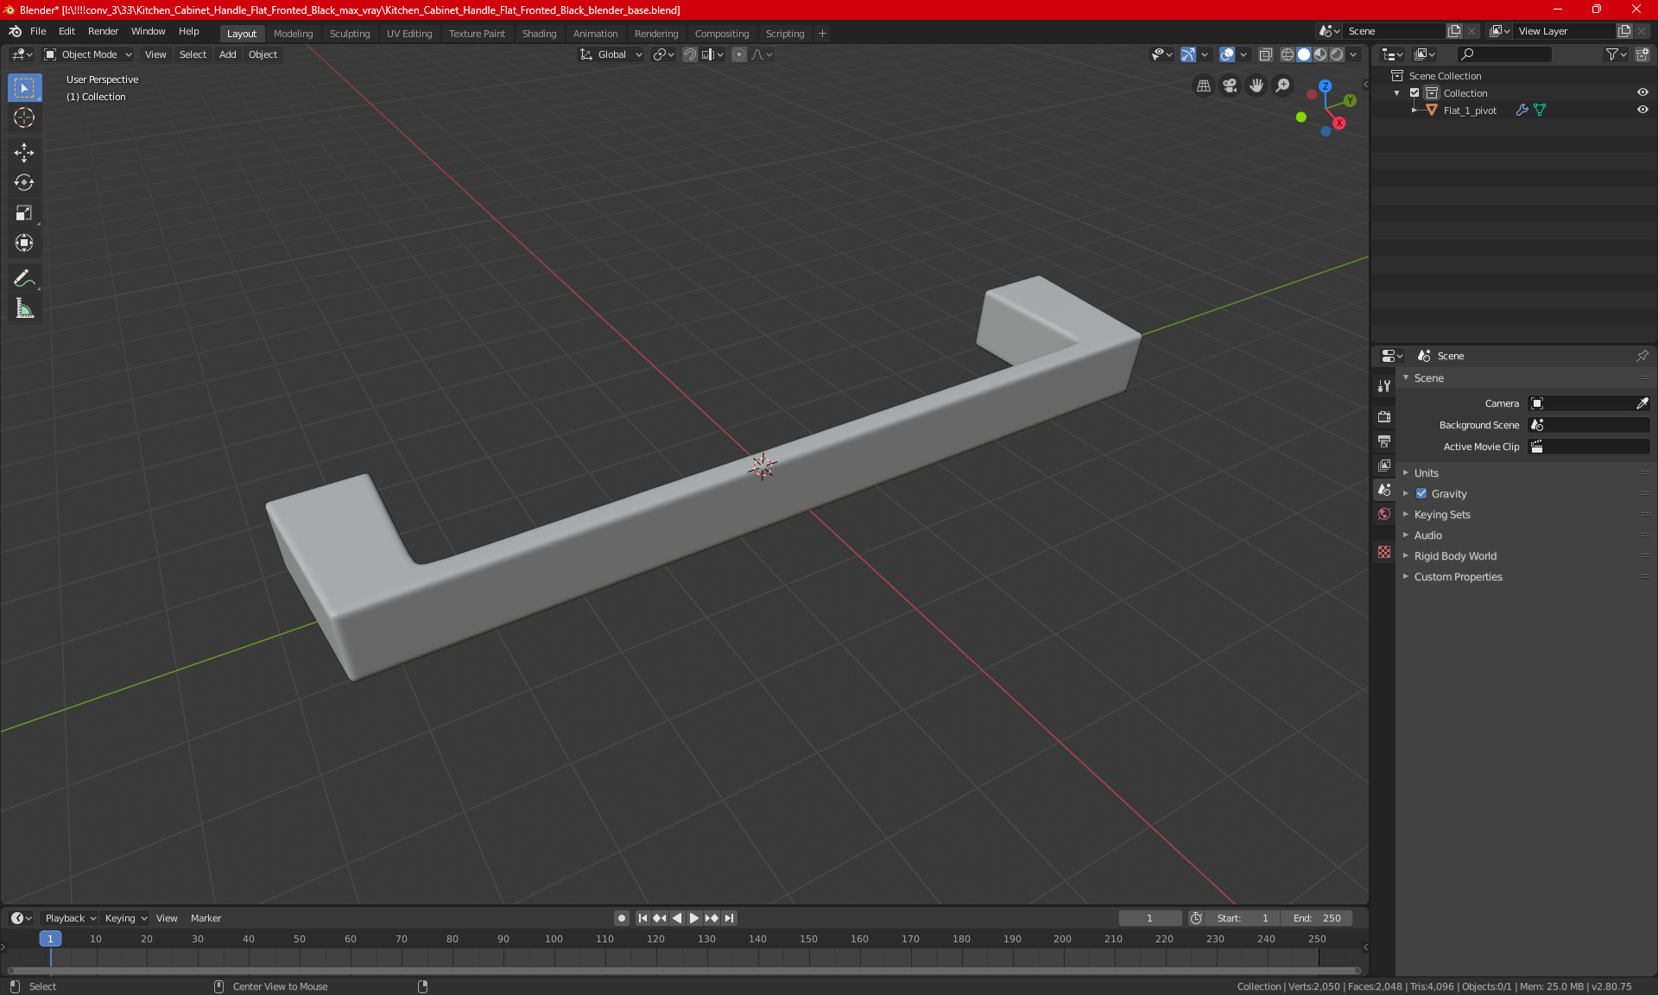The height and width of the screenshot is (995, 1658).
Task: Uncheck the Collection exclude checkbox
Action: point(1414,93)
